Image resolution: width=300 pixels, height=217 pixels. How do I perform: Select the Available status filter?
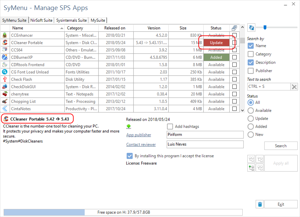coord(251,110)
